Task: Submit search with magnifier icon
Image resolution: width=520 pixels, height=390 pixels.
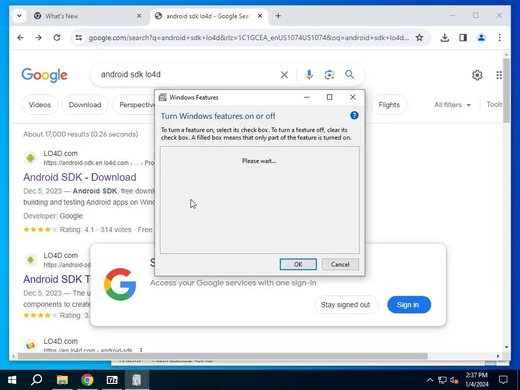Action: coord(349,75)
